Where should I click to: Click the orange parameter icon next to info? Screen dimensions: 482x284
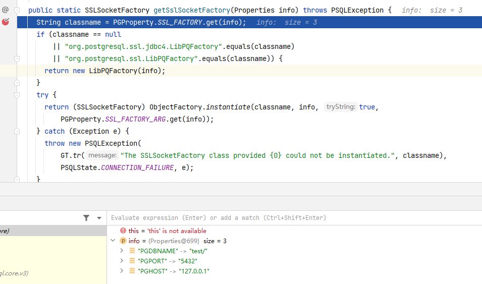123,241
